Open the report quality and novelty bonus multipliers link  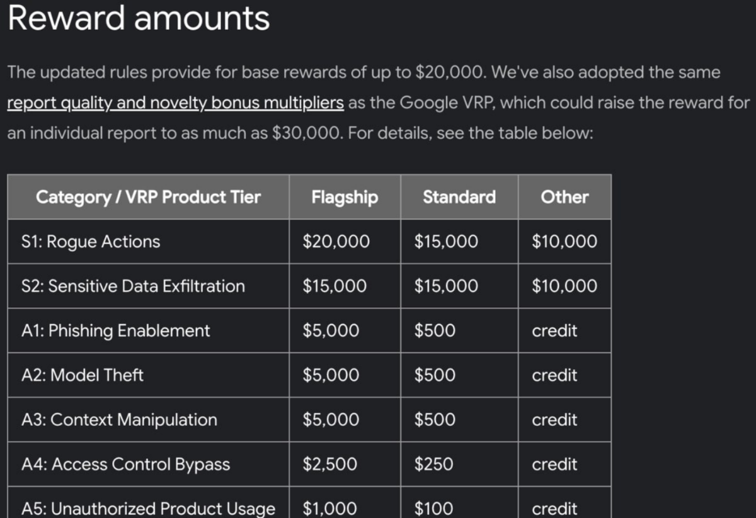click(175, 103)
